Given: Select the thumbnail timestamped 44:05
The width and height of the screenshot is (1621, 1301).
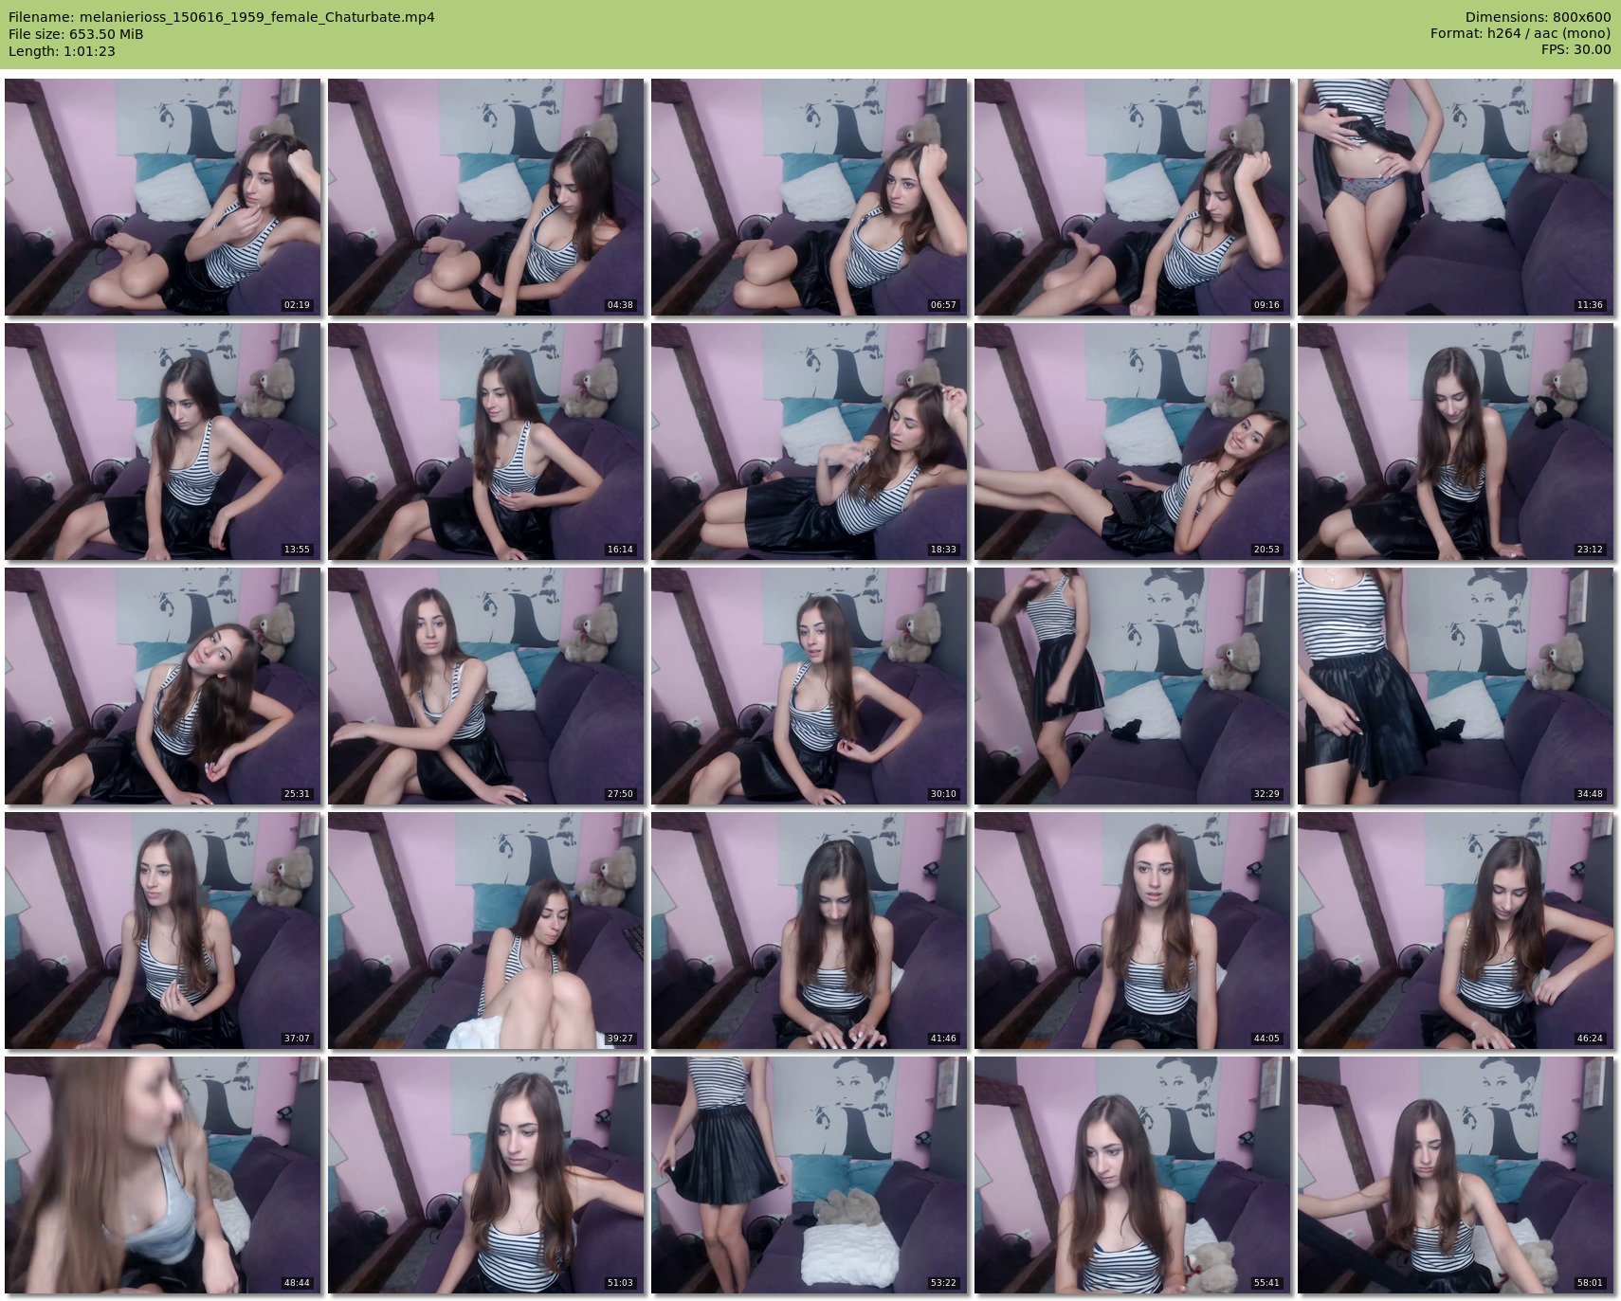Looking at the screenshot, I should (1132, 931).
